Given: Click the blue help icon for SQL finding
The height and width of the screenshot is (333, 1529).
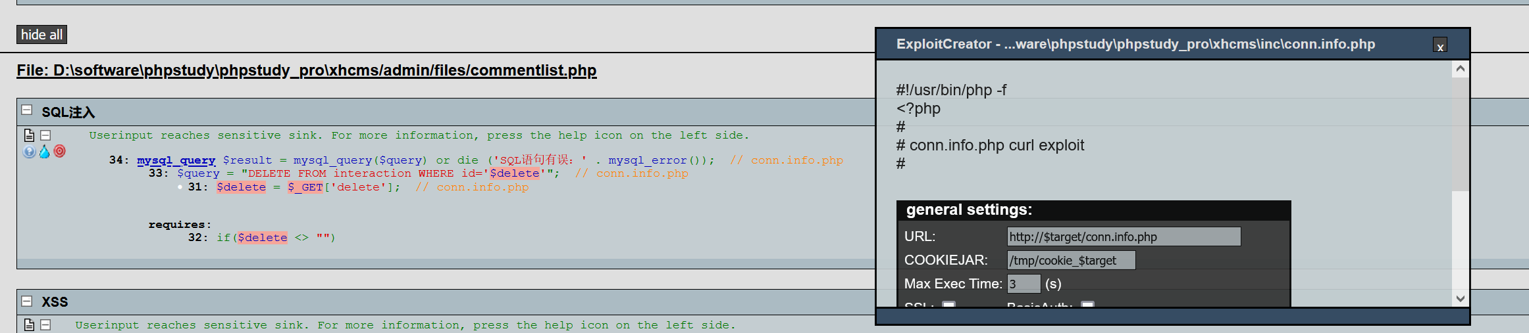Looking at the screenshot, I should coord(29,152).
